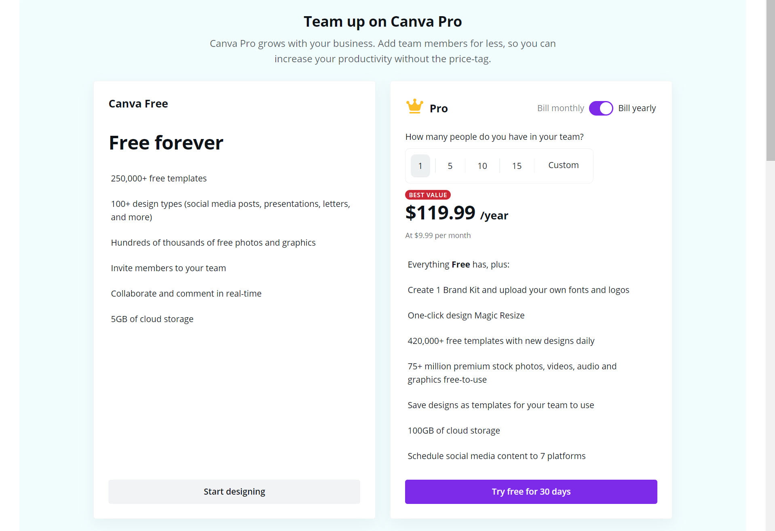Image resolution: width=775 pixels, height=531 pixels.
Task: Toggle the monthly/yearly billing switch
Action: (x=601, y=108)
